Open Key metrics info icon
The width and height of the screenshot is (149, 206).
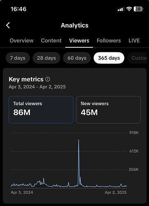[48, 79]
